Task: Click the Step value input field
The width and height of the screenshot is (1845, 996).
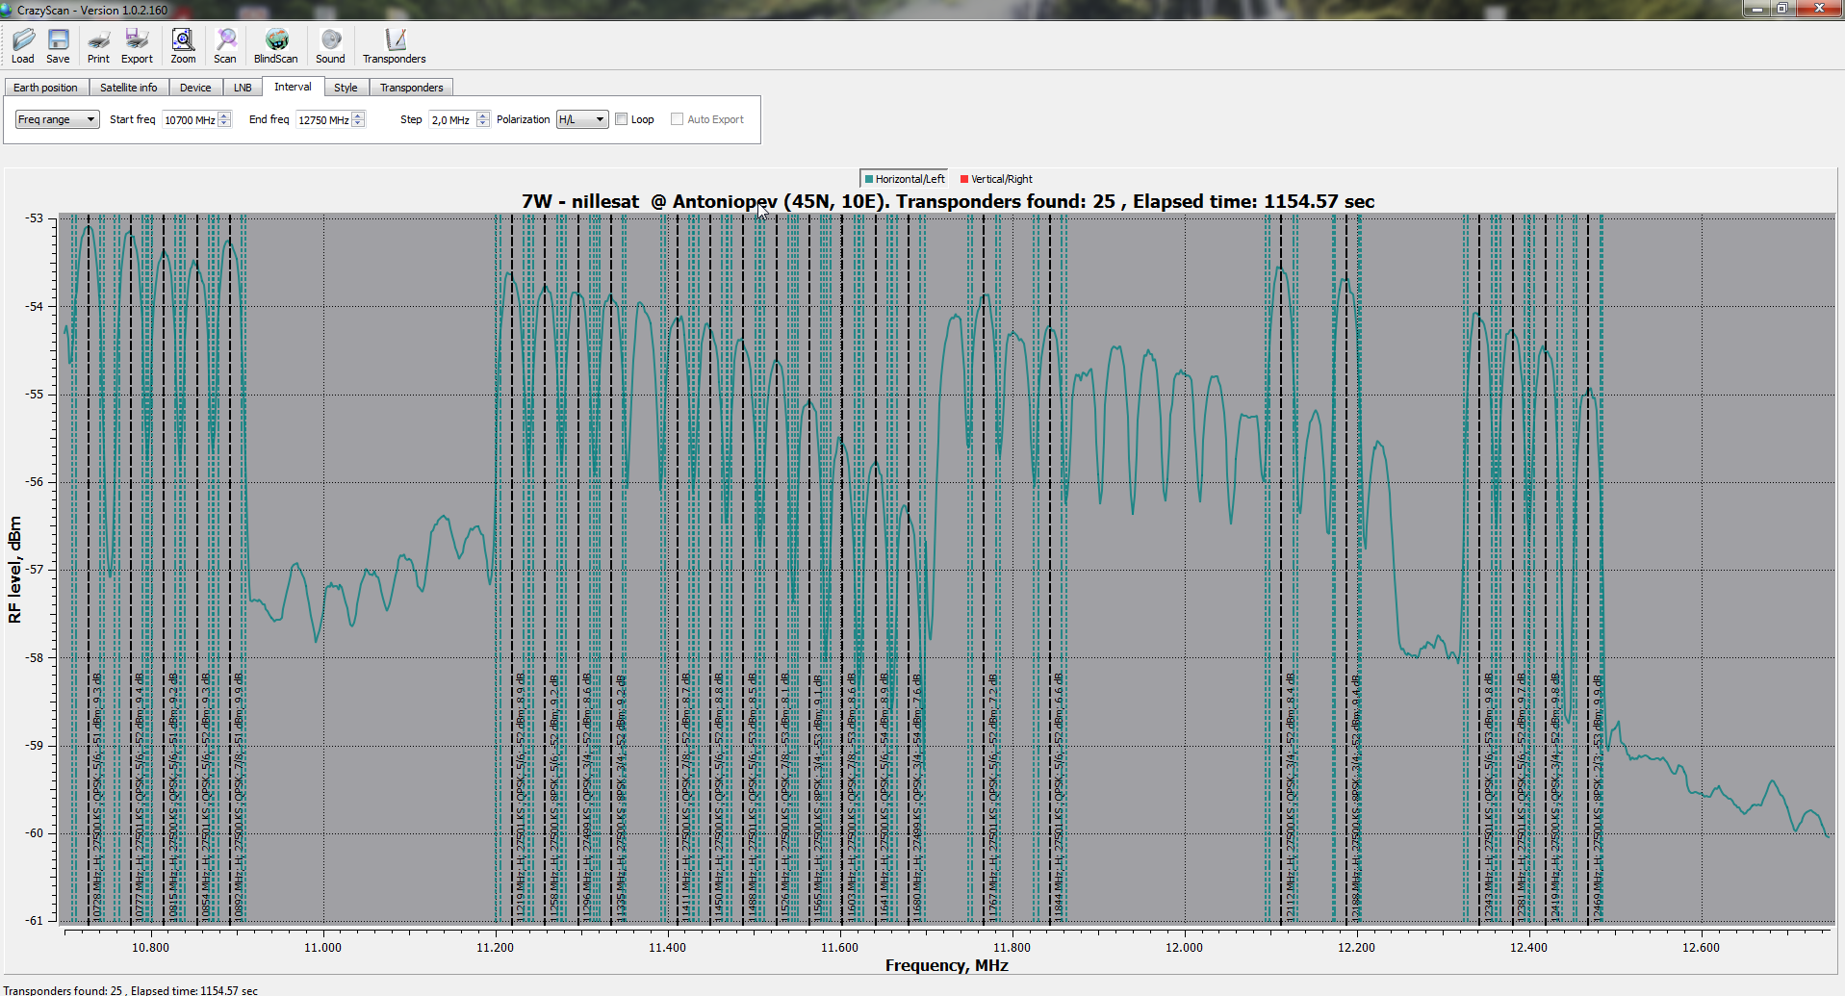Action: tap(452, 119)
